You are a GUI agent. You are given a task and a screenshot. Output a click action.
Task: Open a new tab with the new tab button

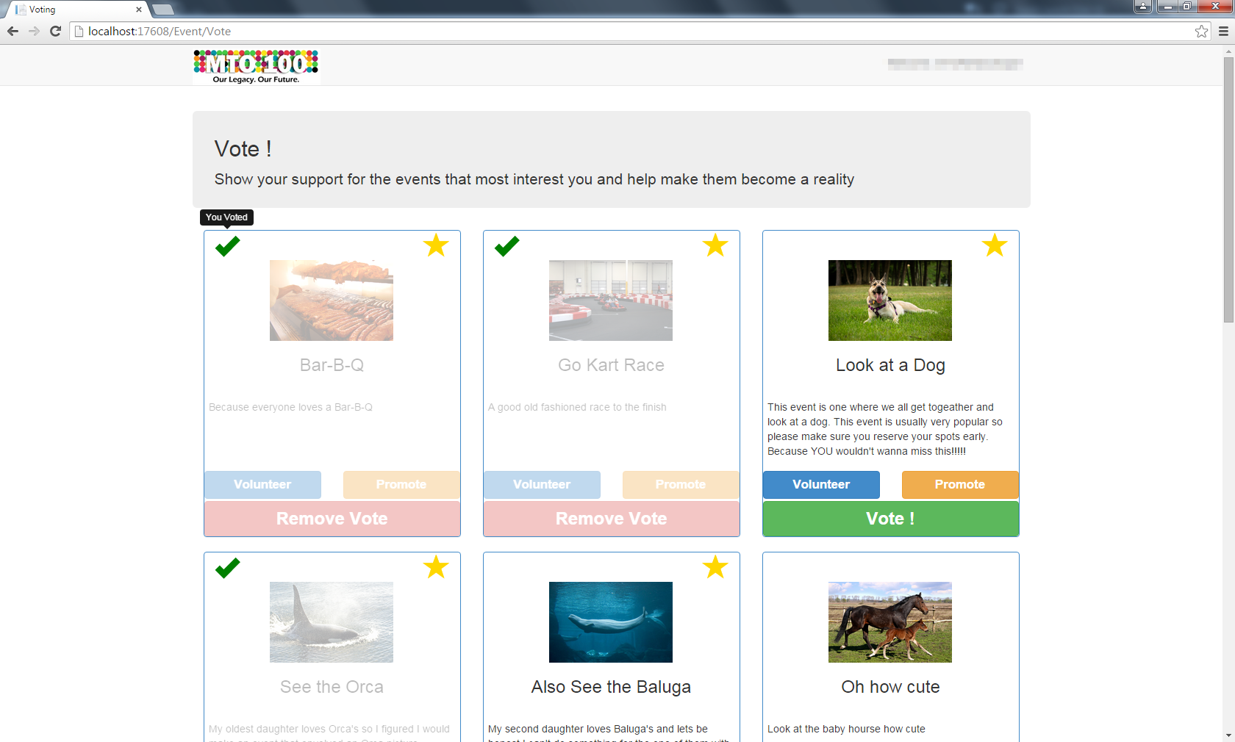click(162, 10)
